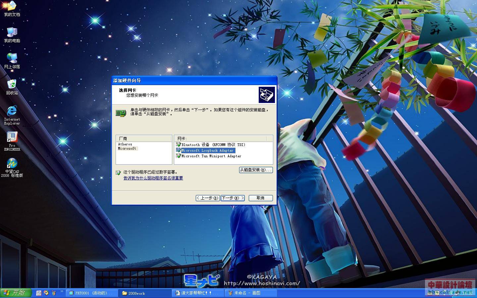This screenshot has width=477, height=298.
Task: Click the network card icon in the wizard
Action: point(121,113)
